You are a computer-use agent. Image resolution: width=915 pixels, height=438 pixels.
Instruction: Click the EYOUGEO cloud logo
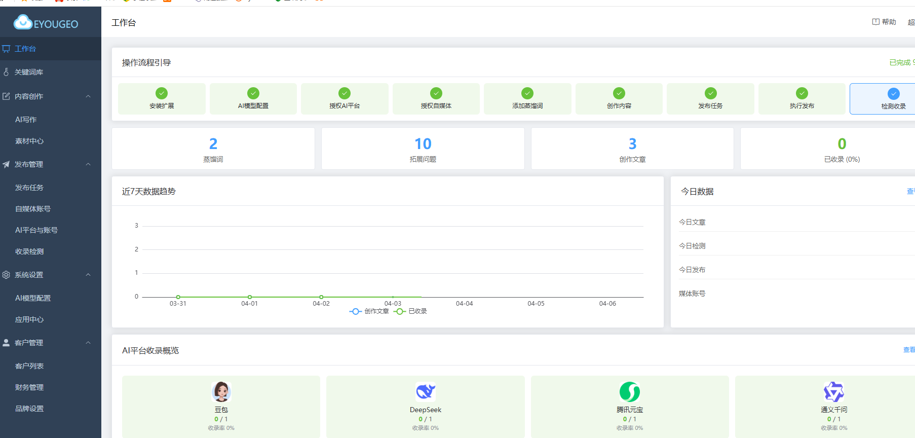(x=23, y=22)
